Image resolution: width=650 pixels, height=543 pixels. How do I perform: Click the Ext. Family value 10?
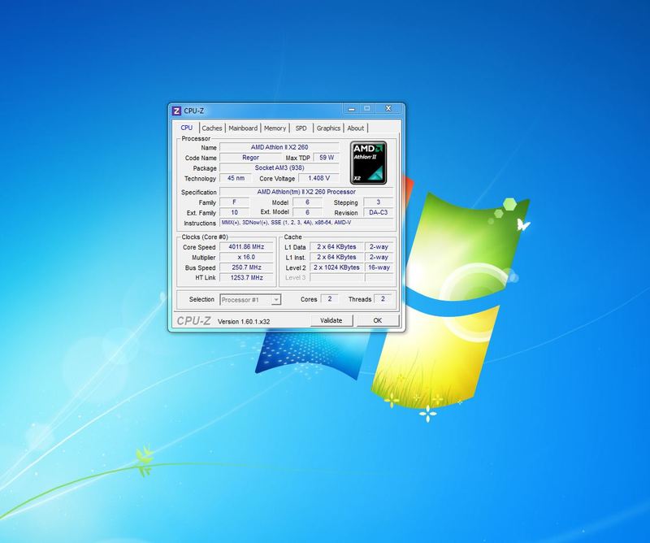click(x=234, y=212)
